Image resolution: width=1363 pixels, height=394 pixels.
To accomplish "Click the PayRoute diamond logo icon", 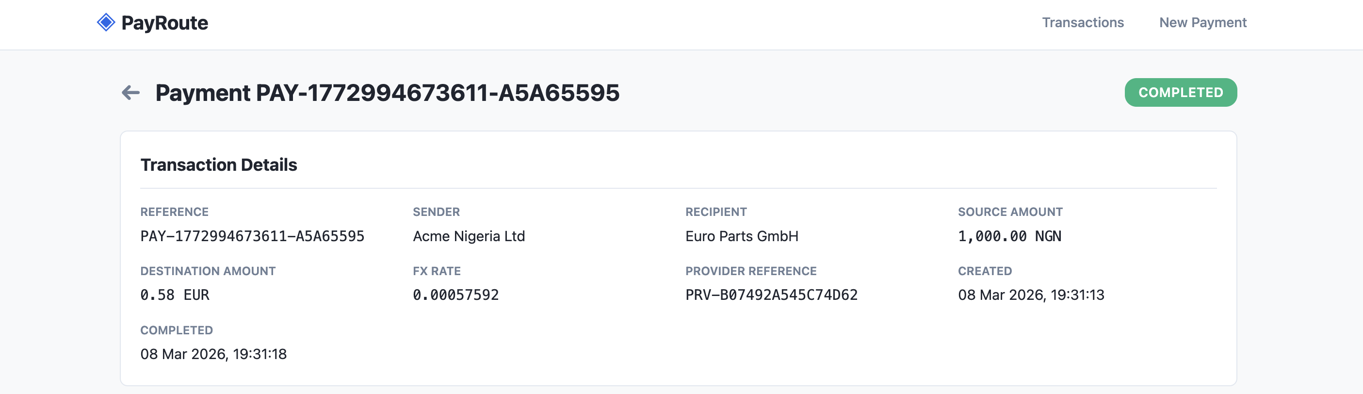I will [106, 22].
